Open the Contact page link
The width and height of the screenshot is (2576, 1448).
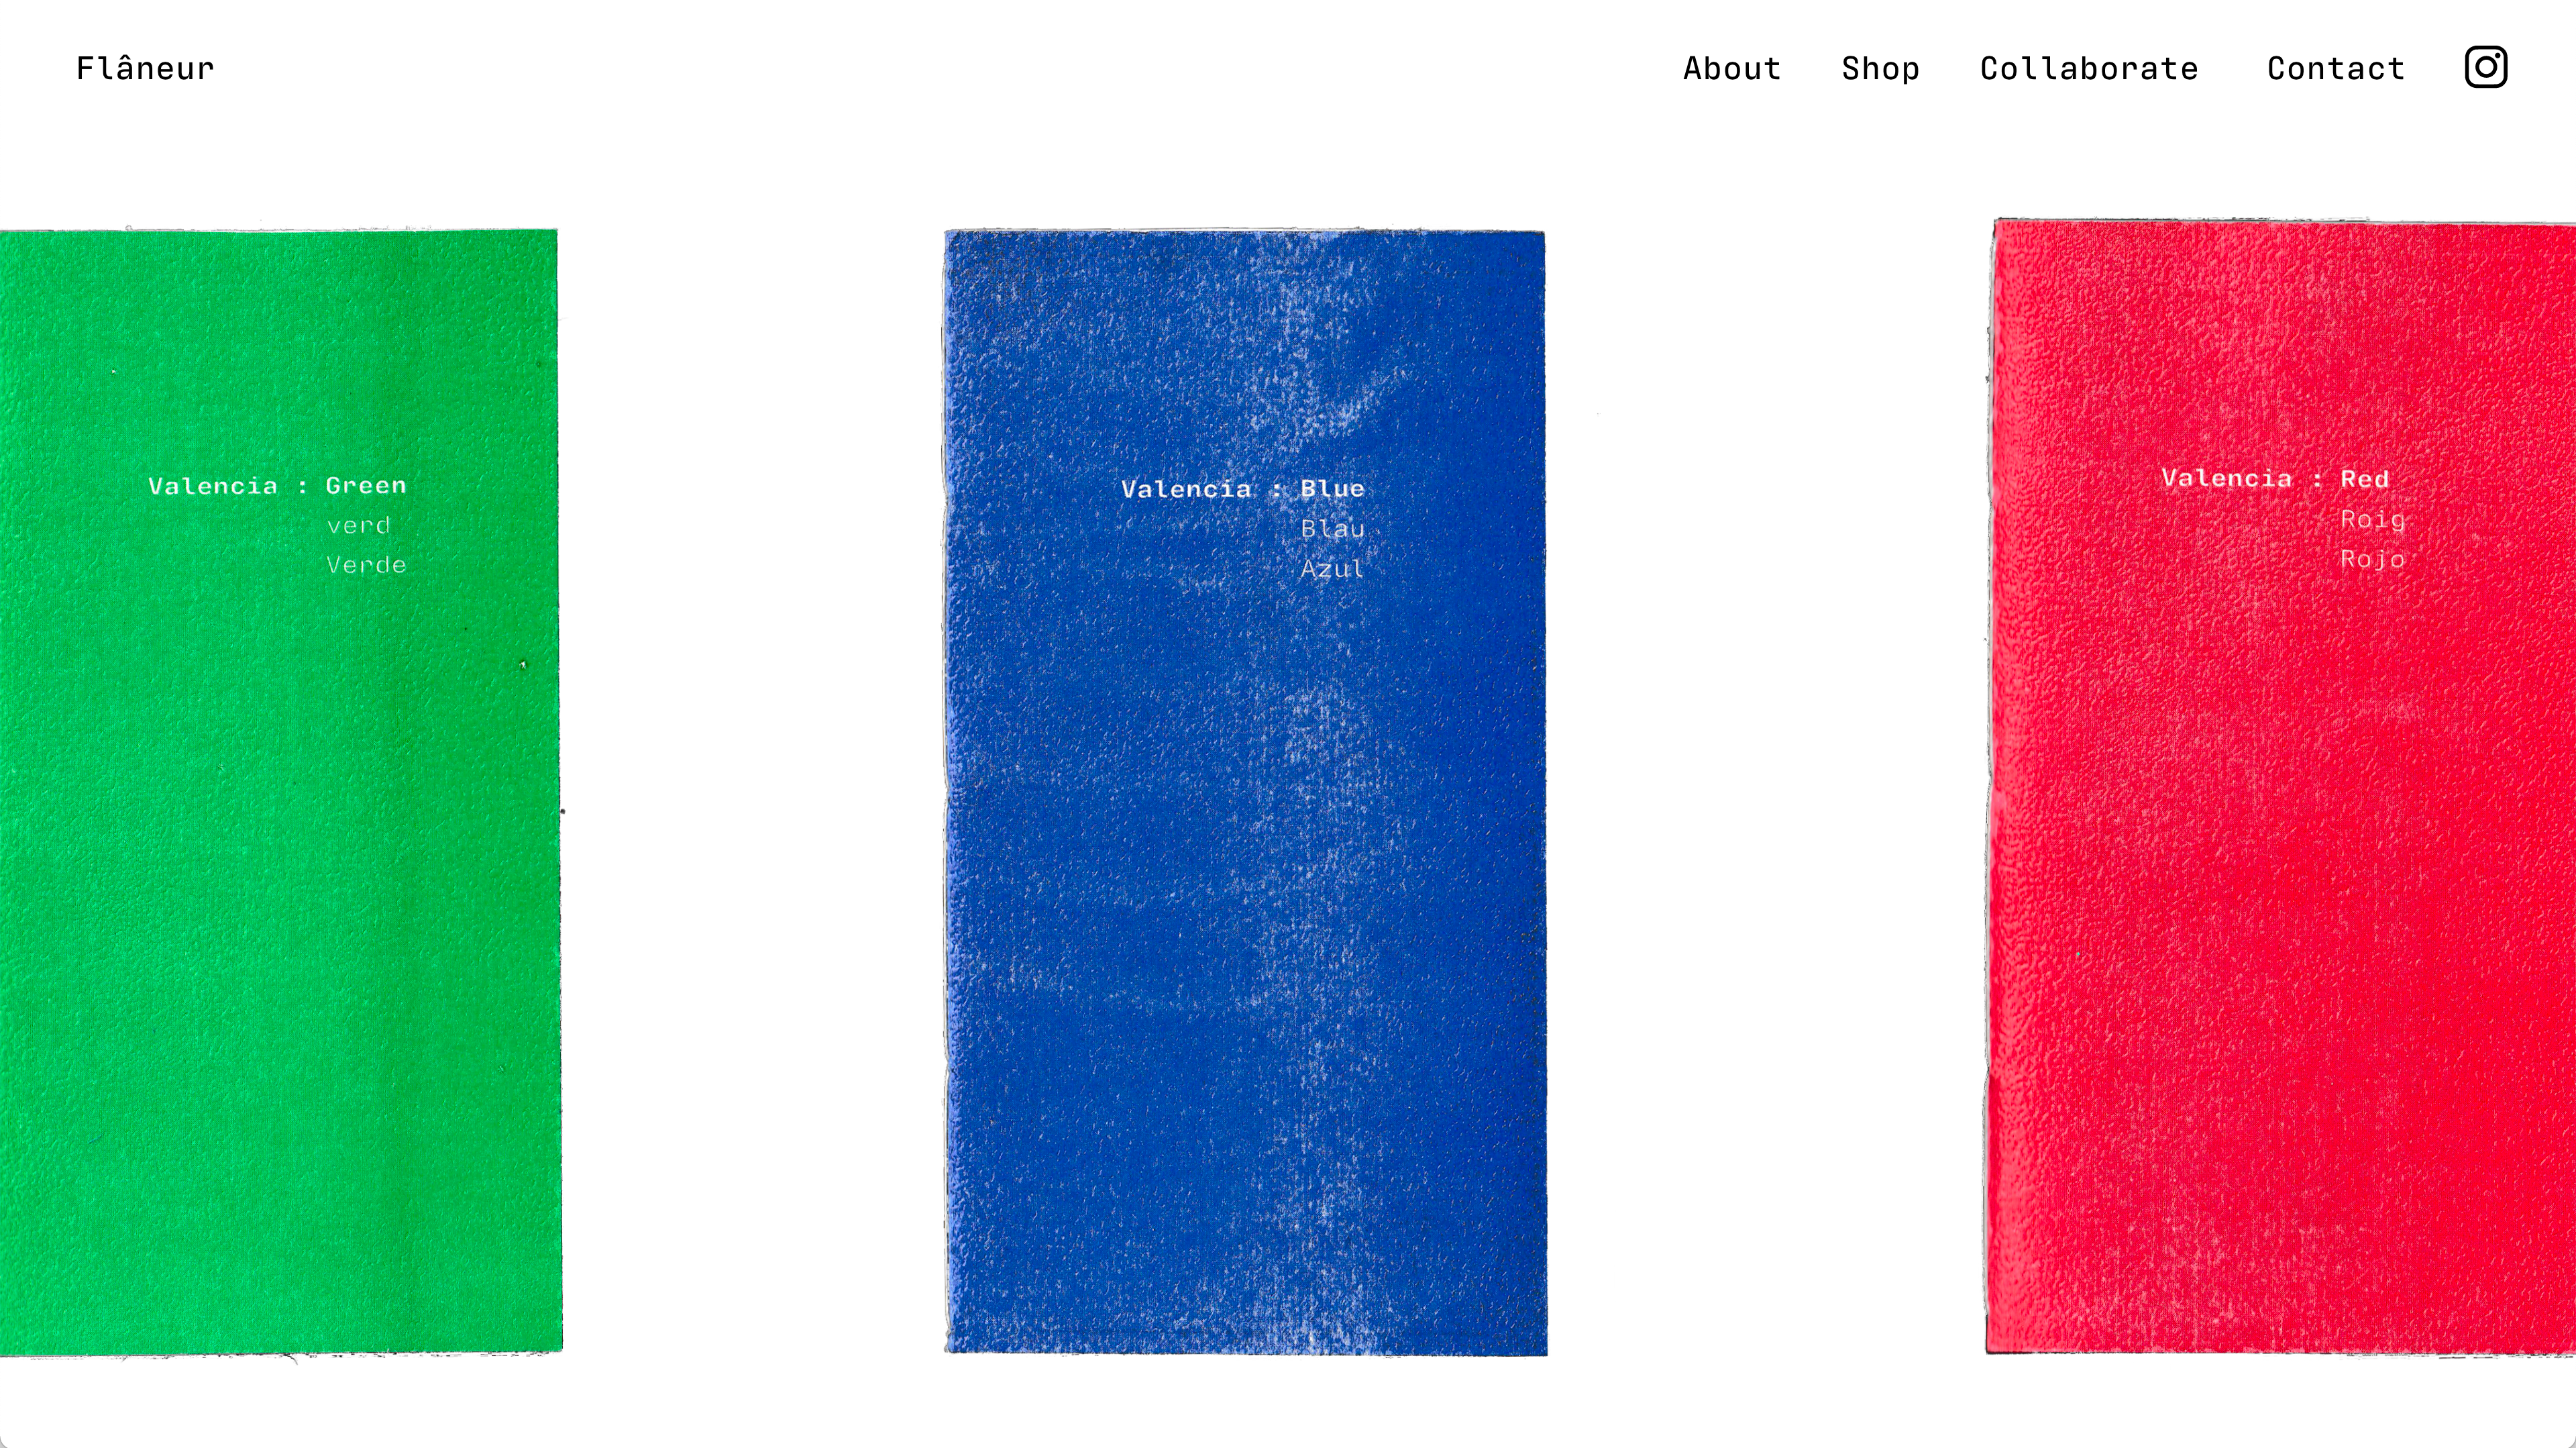[2335, 68]
